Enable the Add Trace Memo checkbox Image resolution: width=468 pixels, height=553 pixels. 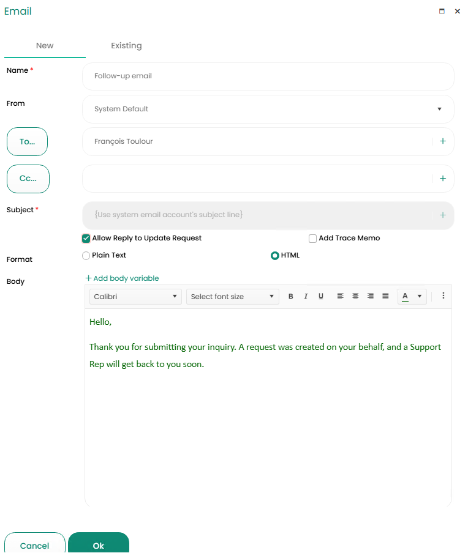(313, 239)
